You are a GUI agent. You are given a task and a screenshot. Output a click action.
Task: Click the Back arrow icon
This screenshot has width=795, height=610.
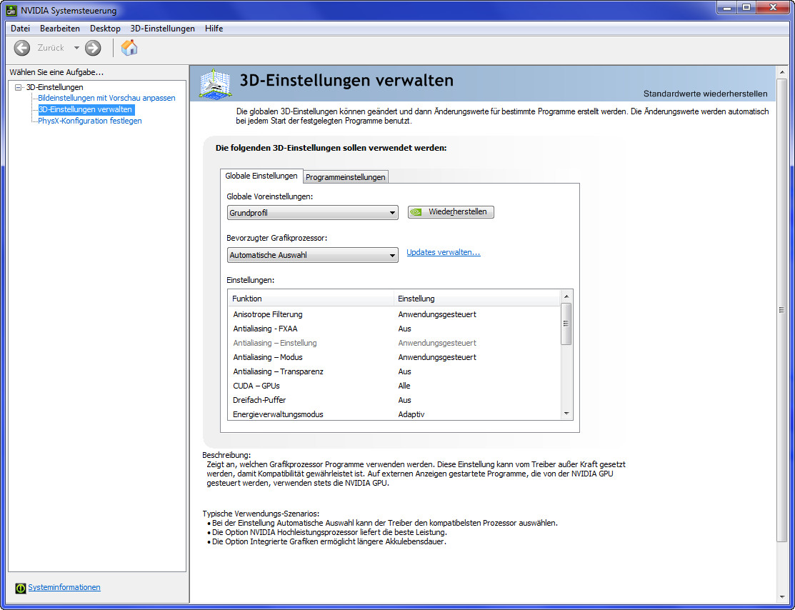click(x=22, y=48)
